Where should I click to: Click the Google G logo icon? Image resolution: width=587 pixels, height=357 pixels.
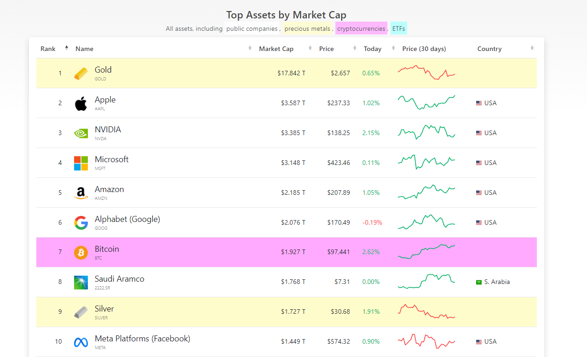click(x=81, y=223)
